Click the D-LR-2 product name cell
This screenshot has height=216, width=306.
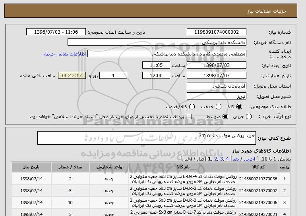(x=183, y=191)
